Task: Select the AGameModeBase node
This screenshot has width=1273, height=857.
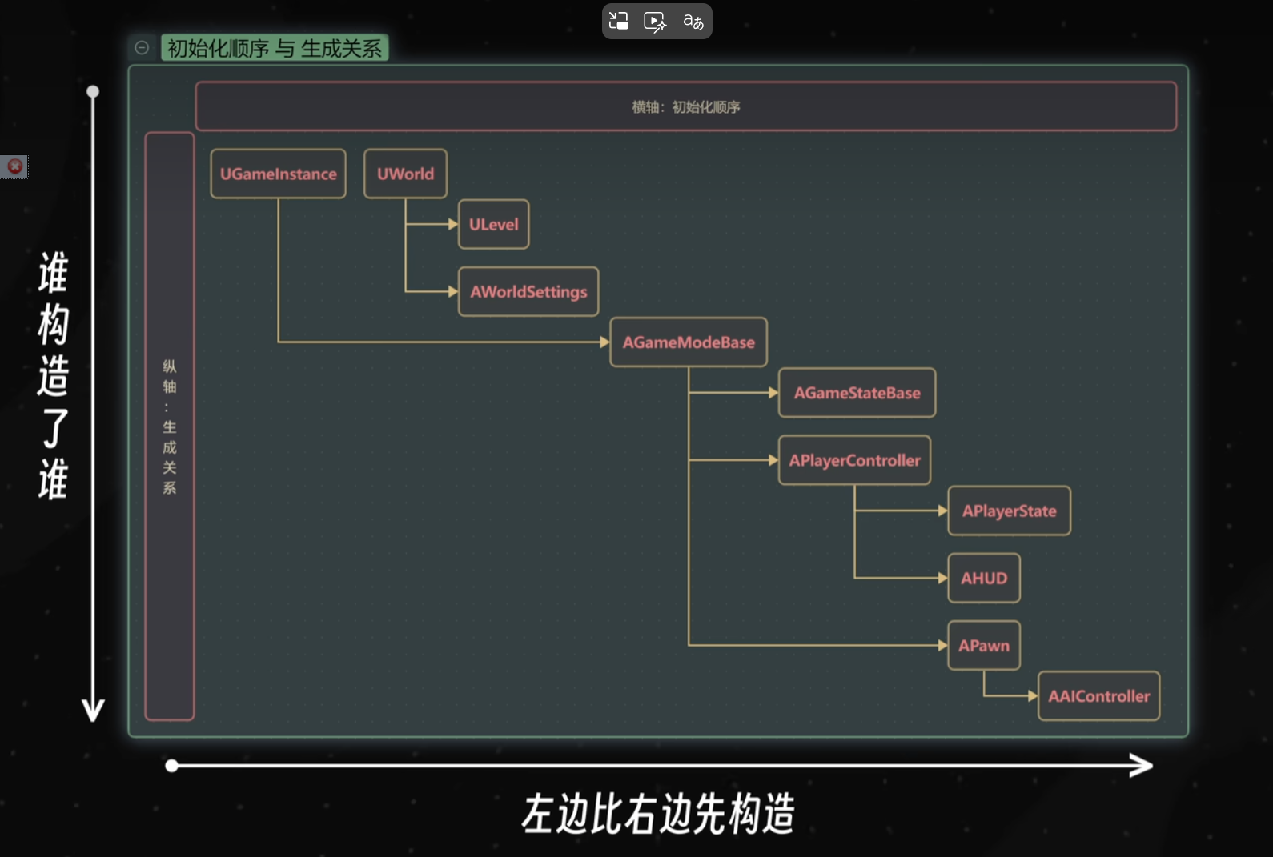Action: click(689, 342)
